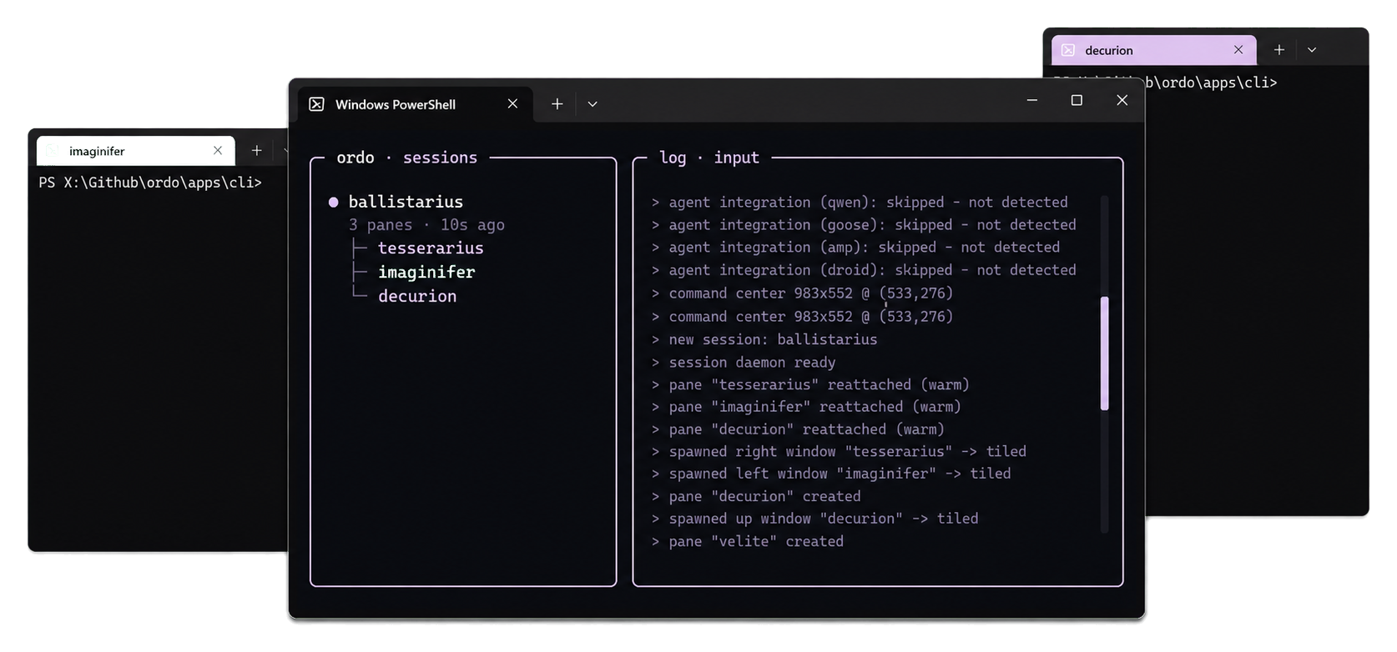1397x652 pixels.
Task: Click log line 'pane "velite" created'
Action: click(747, 541)
